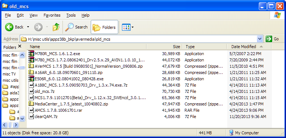This screenshot has height=138, width=286.
Task: Select the MediaCenter_1.7.5_latest zip icon
Action: point(31,104)
